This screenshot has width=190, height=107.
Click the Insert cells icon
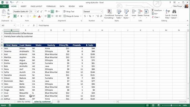(x=134, y=12)
